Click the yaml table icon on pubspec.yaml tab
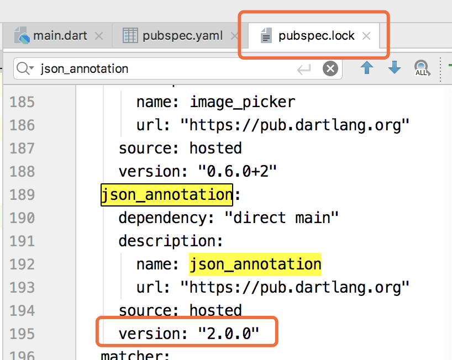This screenshot has width=452, height=360. click(x=130, y=35)
